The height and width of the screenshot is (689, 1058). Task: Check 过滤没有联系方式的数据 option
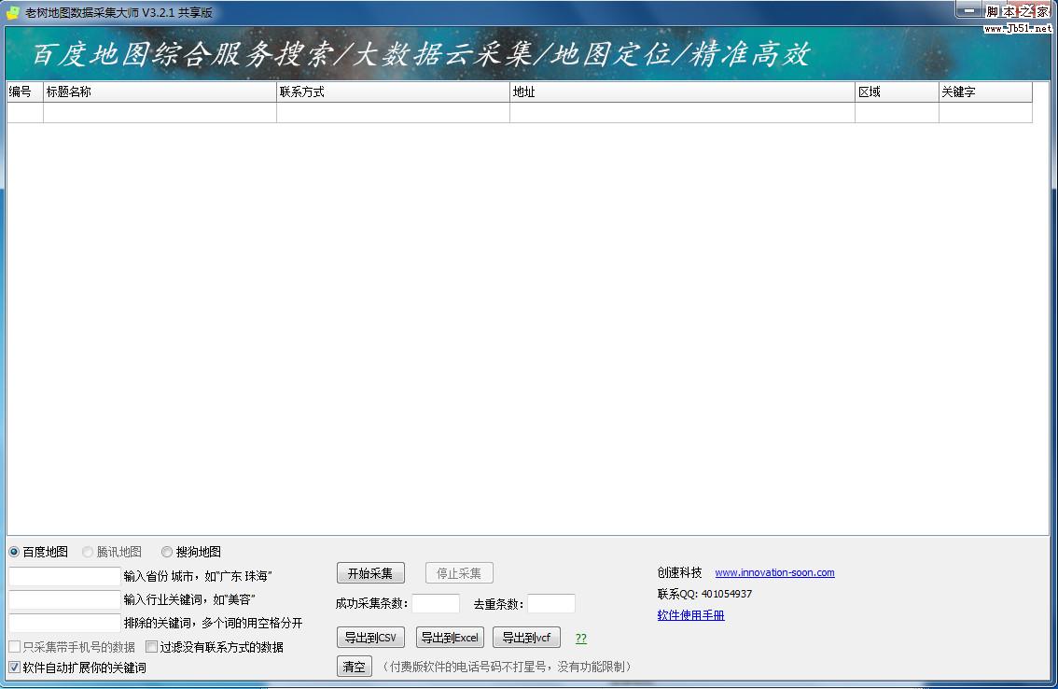click(x=152, y=647)
